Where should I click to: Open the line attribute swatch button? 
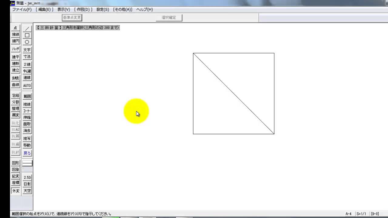(27, 163)
